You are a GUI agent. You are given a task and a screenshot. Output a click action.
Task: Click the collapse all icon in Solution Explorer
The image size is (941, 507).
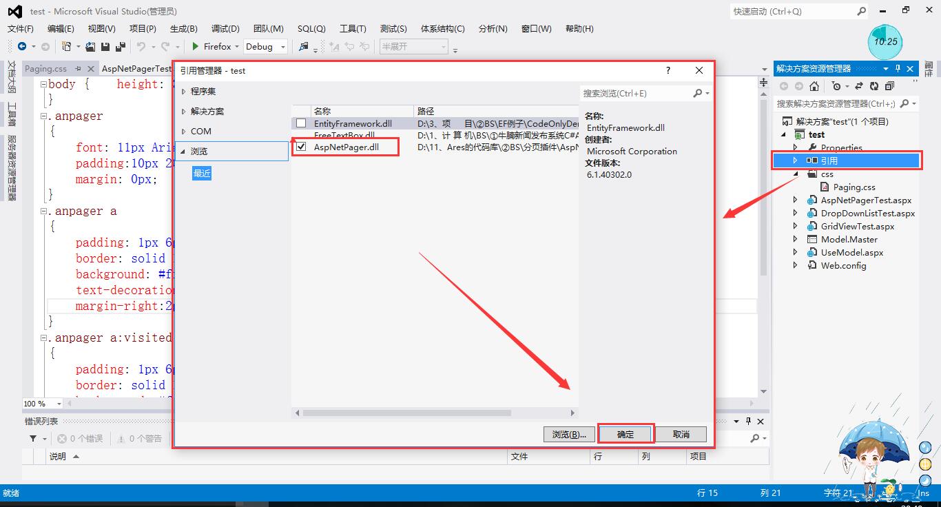(x=889, y=86)
